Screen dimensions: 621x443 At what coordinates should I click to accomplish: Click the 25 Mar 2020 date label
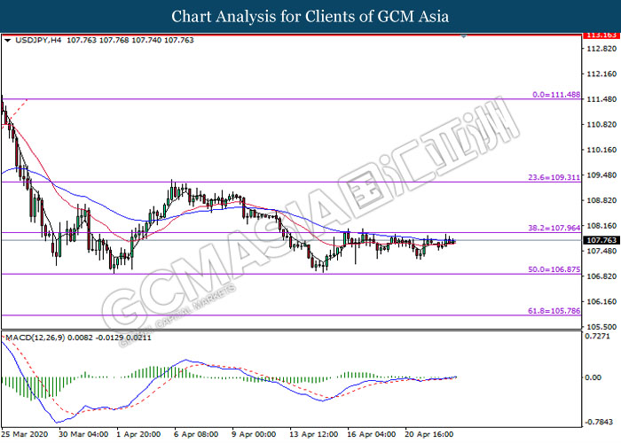[x=25, y=434]
